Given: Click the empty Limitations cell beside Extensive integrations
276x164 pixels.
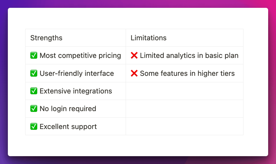Looking at the screenshot, I should point(184,91).
